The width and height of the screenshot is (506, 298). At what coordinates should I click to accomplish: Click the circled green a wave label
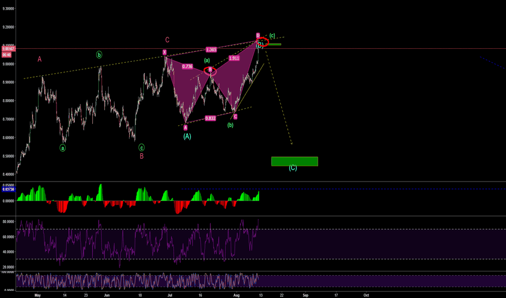[x=62, y=148]
